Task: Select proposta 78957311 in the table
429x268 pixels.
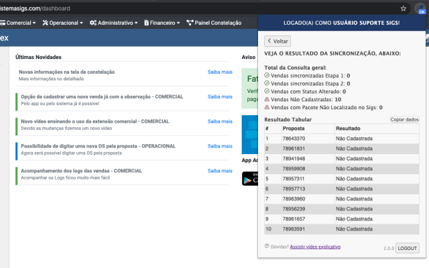Action: click(294, 179)
